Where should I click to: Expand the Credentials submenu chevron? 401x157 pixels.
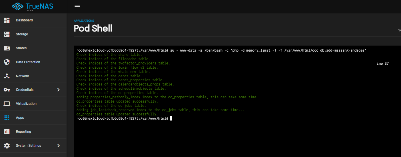point(58,90)
